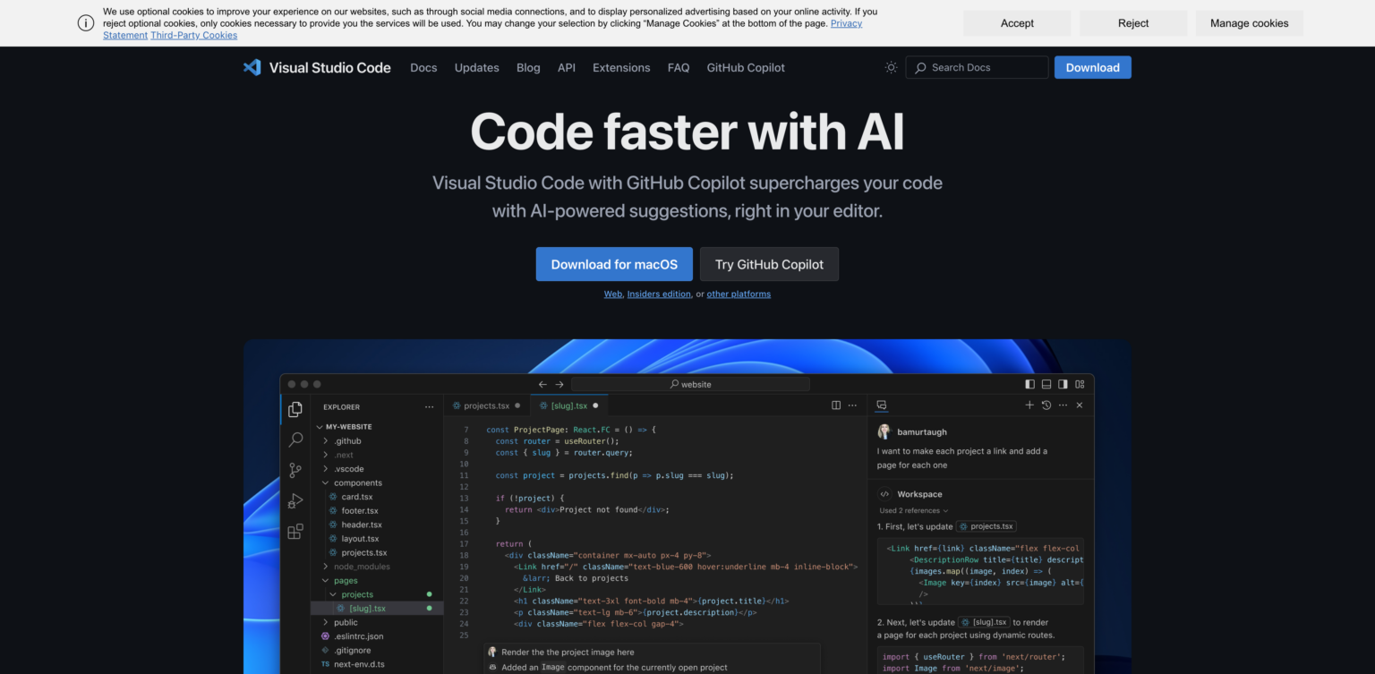Image resolution: width=1375 pixels, height=674 pixels.
Task: Toggle primary sidebar visibility icon
Action: 1029,383
